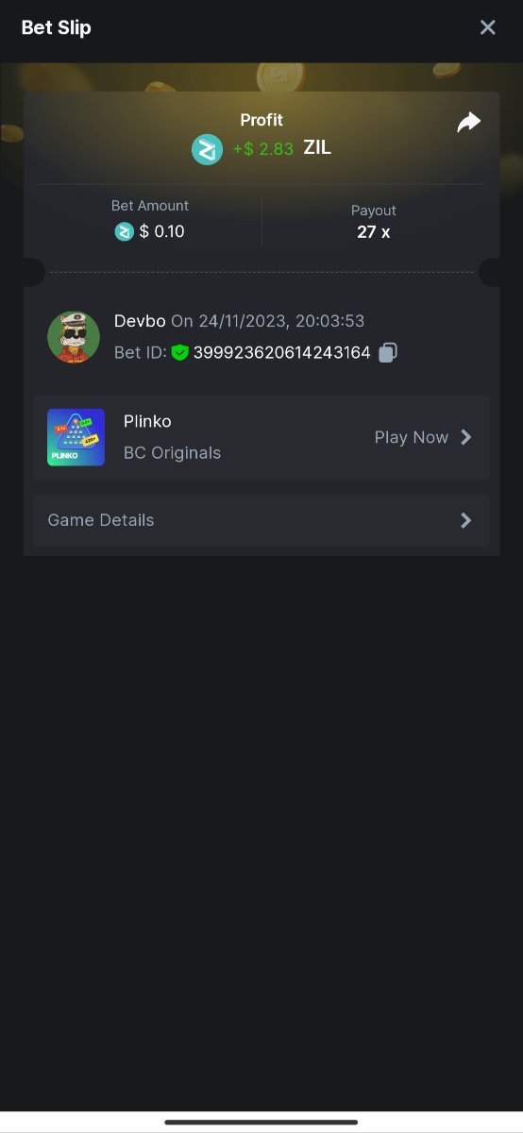Tap the 27 x payout value
Screen dimensions: 523x1133
tap(374, 231)
